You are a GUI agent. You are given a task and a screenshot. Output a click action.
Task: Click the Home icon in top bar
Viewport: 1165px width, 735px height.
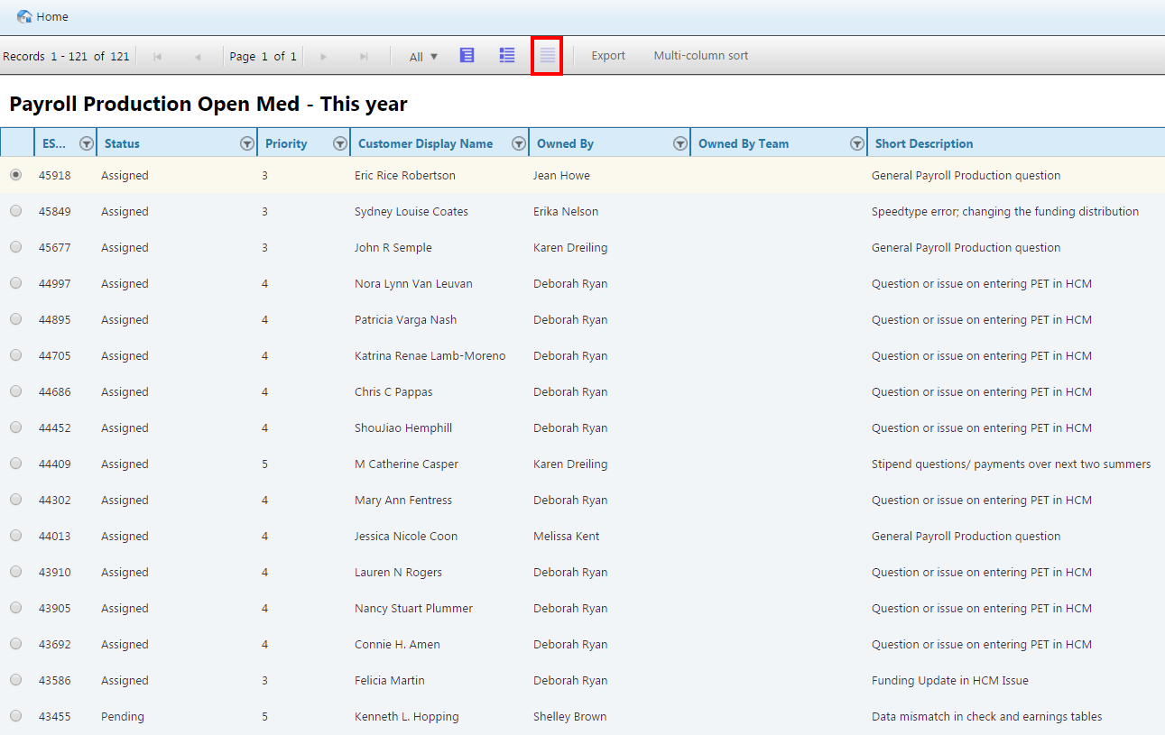click(24, 17)
